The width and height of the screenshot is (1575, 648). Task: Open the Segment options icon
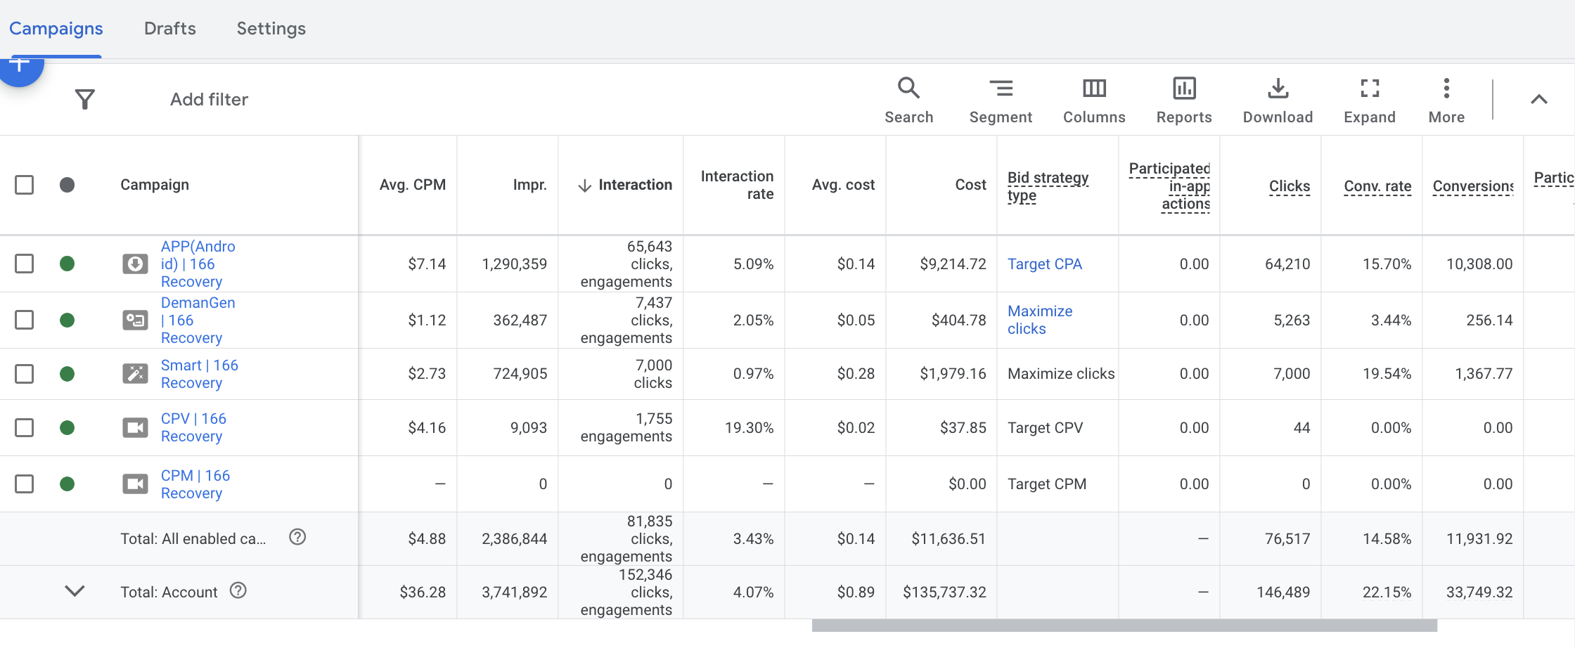pyautogui.click(x=1001, y=89)
